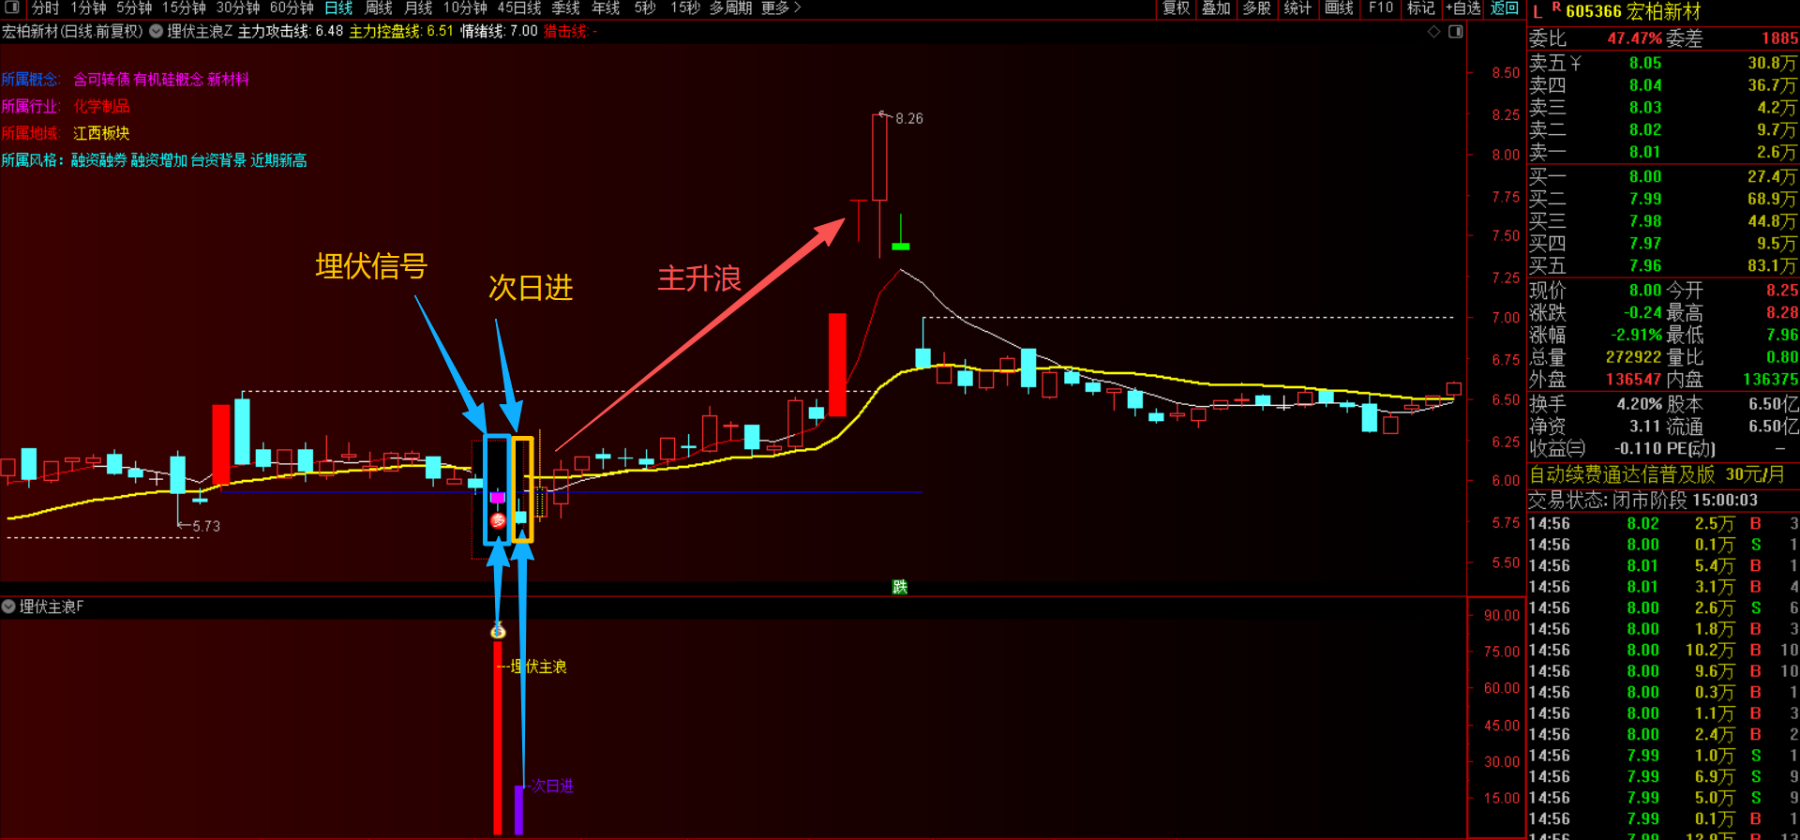Click the 江西板块 region link

(x=101, y=133)
